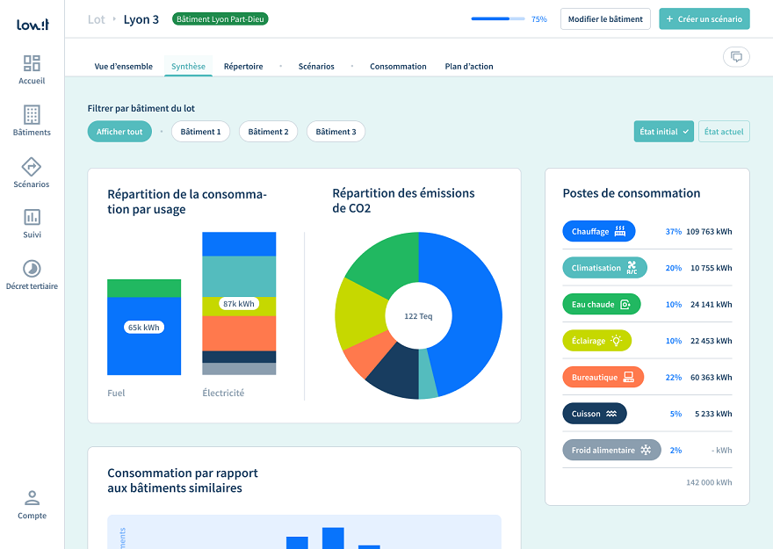Viewport: 773px width, 549px height.
Task: Select the Chauffage consumption tag
Action: [598, 232]
